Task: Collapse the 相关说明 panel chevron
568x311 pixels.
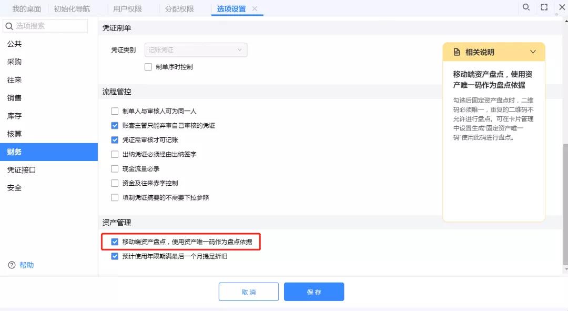Action: [x=533, y=52]
